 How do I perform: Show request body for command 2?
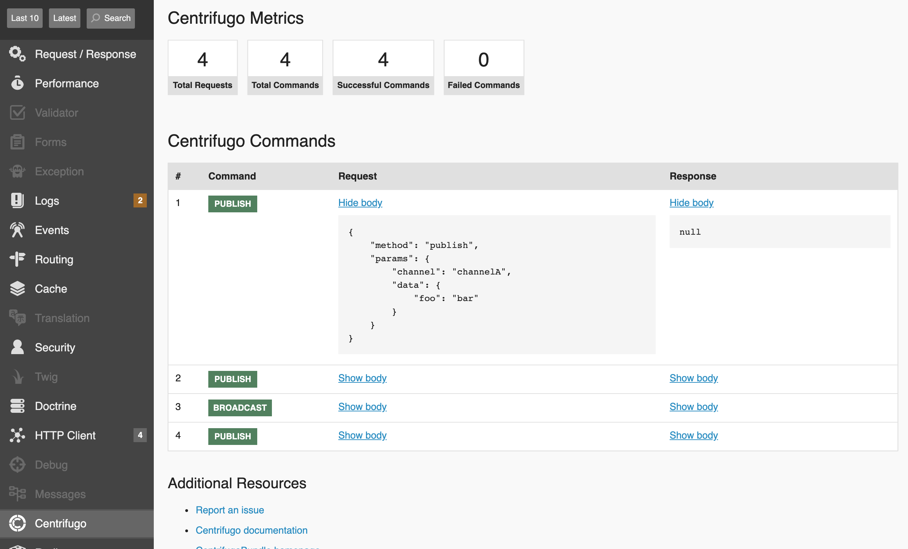362,378
